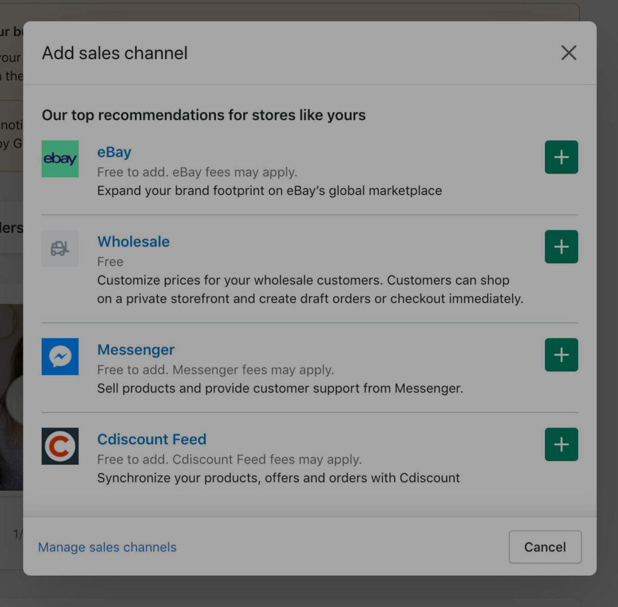The image size is (618, 607).
Task: Open the eBay channel link
Action: 114,152
